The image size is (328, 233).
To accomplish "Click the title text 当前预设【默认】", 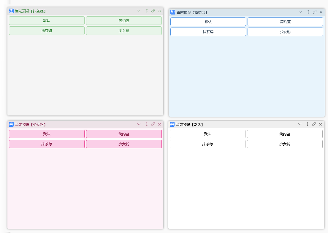I will pos(189,125).
